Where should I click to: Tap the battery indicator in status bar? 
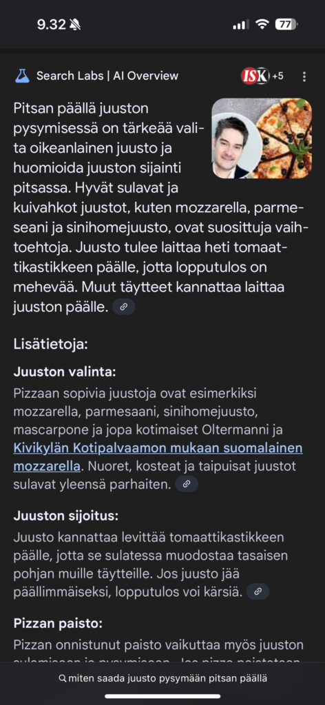(x=286, y=24)
